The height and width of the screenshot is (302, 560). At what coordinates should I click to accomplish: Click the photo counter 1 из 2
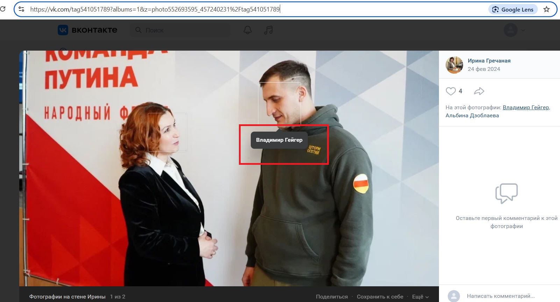coord(118,297)
